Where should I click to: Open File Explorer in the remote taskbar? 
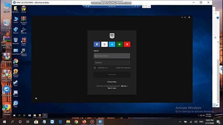35,116
